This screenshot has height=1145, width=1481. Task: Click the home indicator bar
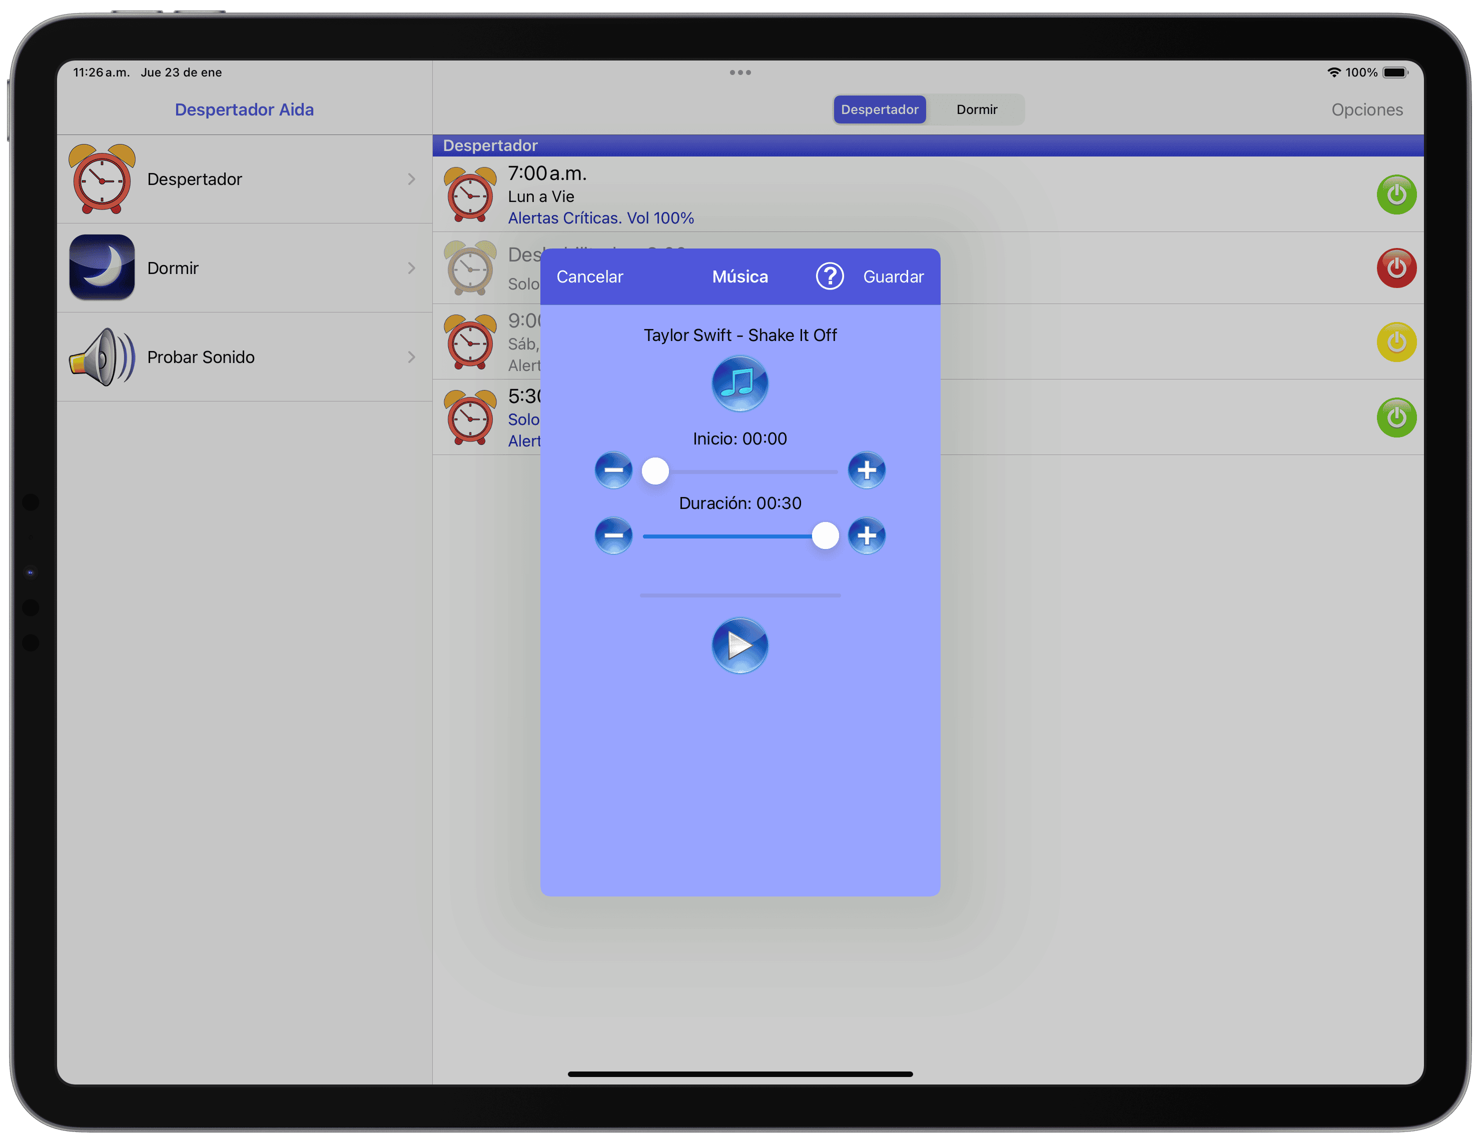pyautogui.click(x=740, y=1074)
